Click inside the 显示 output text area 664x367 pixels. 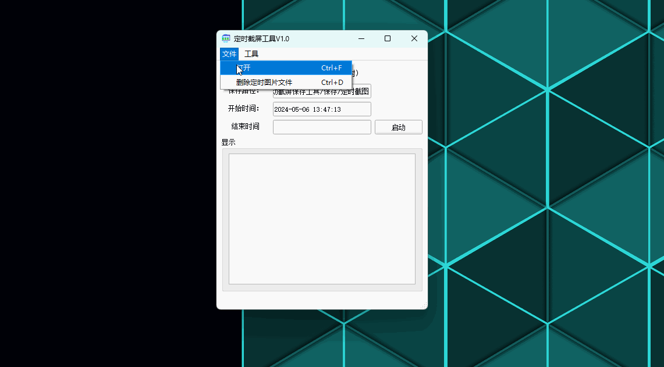tap(322, 219)
